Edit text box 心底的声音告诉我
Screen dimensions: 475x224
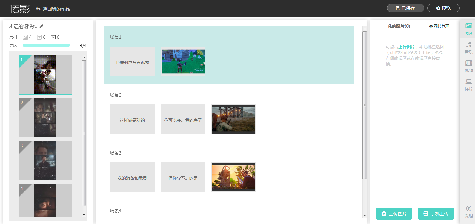tap(132, 61)
